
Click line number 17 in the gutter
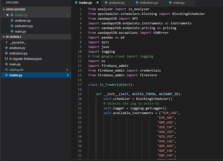[80, 85]
